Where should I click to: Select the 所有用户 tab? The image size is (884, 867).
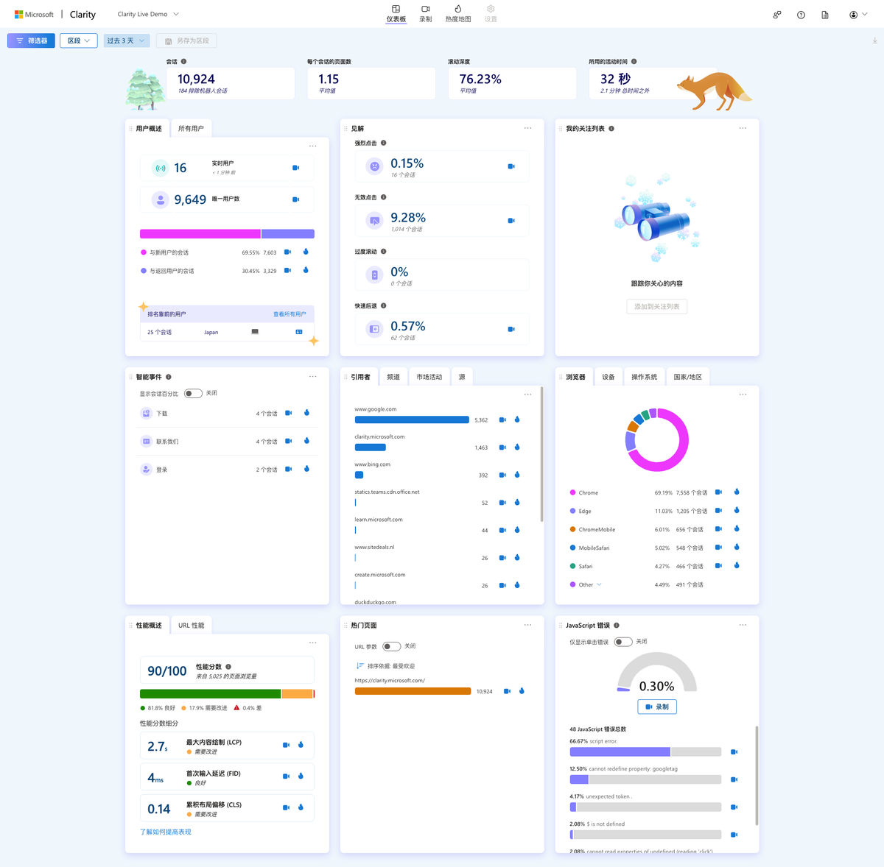(191, 128)
